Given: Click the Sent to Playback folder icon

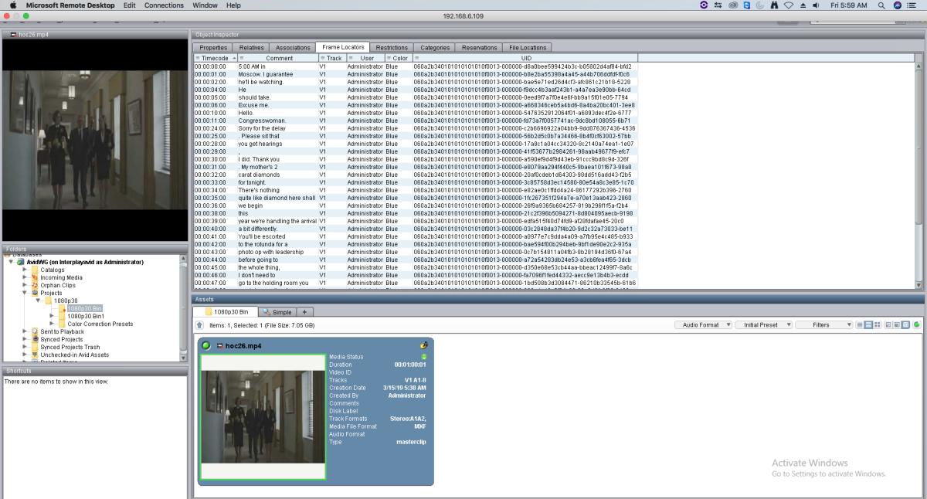Looking at the screenshot, I should [x=35, y=331].
